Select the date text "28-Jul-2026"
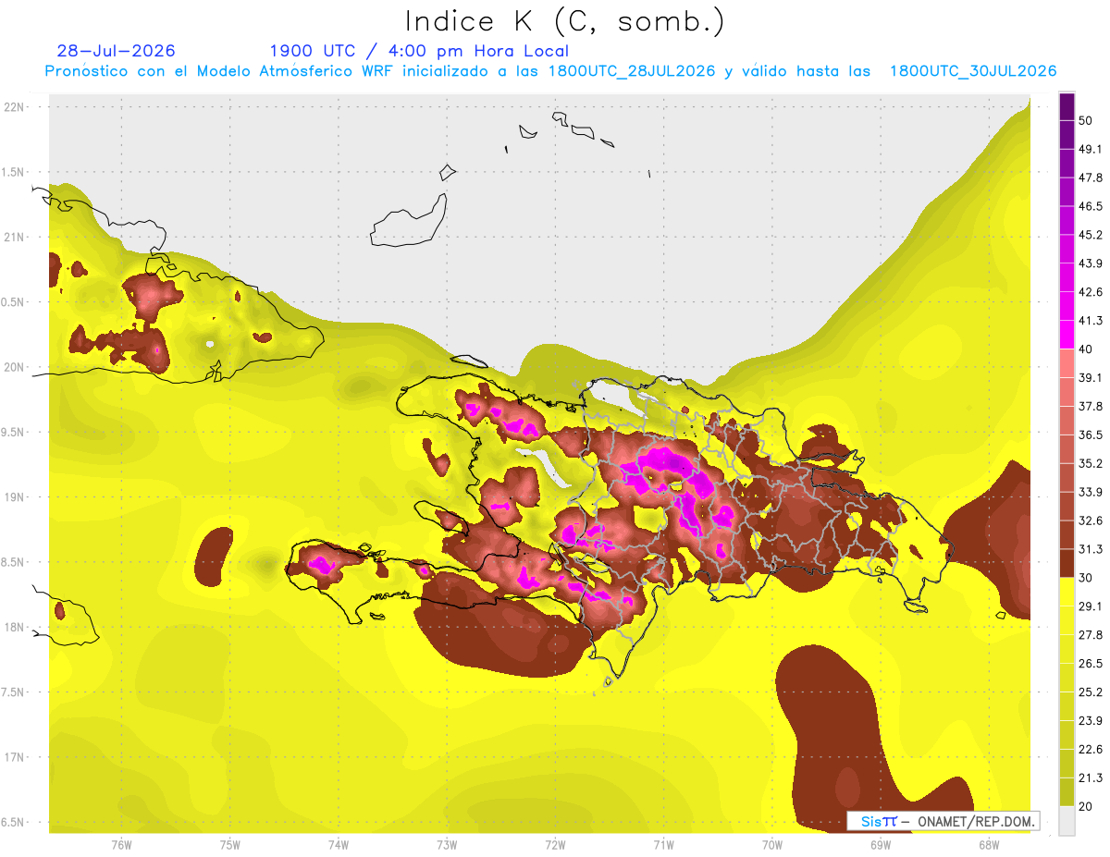 116,51
